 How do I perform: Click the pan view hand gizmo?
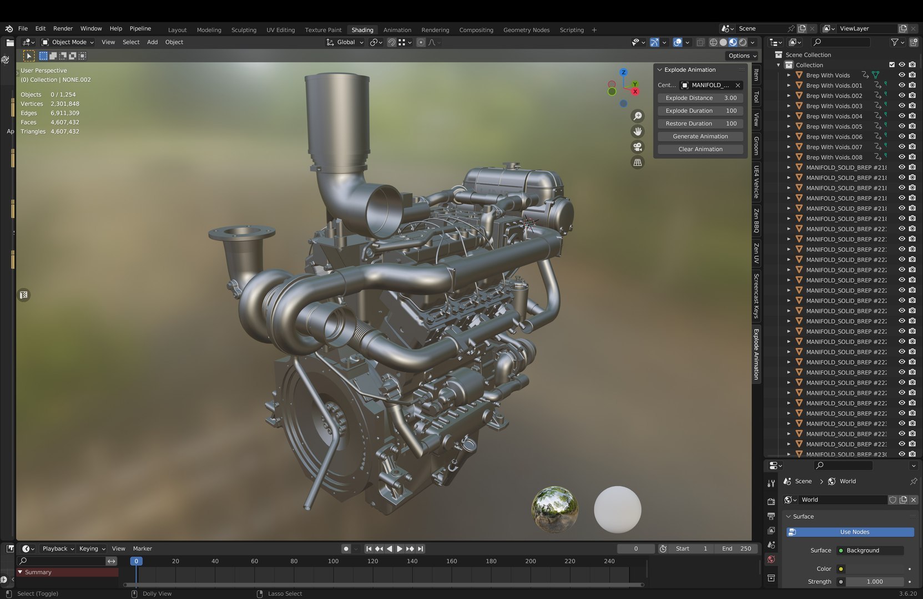point(638,131)
